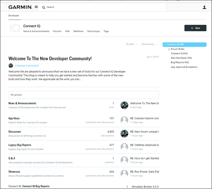Open Forum Rules wiki page

click(177, 49)
